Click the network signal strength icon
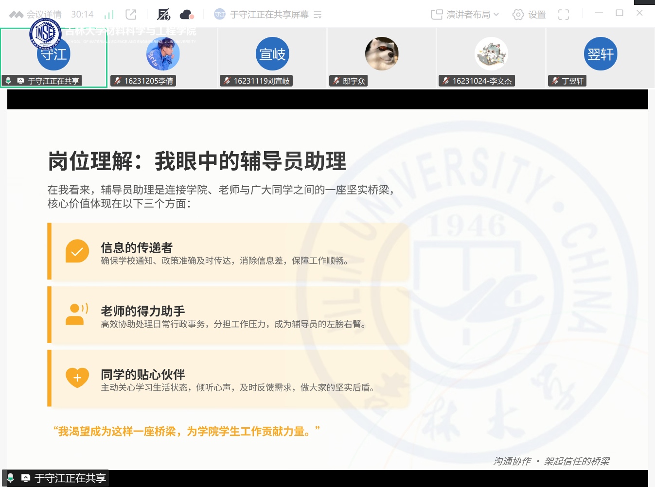The width and height of the screenshot is (655, 487). 109,15
